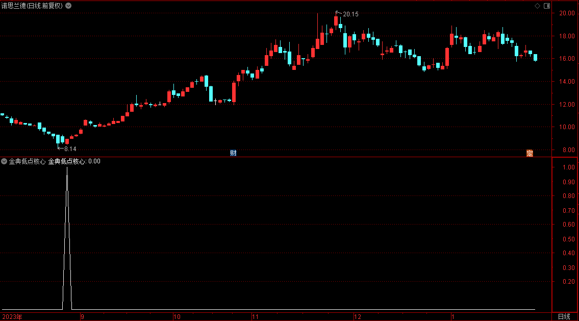Viewport: 579px width, 321px height.
Task: Click the 日线 period label at bottom right
Action: pyautogui.click(x=564, y=316)
